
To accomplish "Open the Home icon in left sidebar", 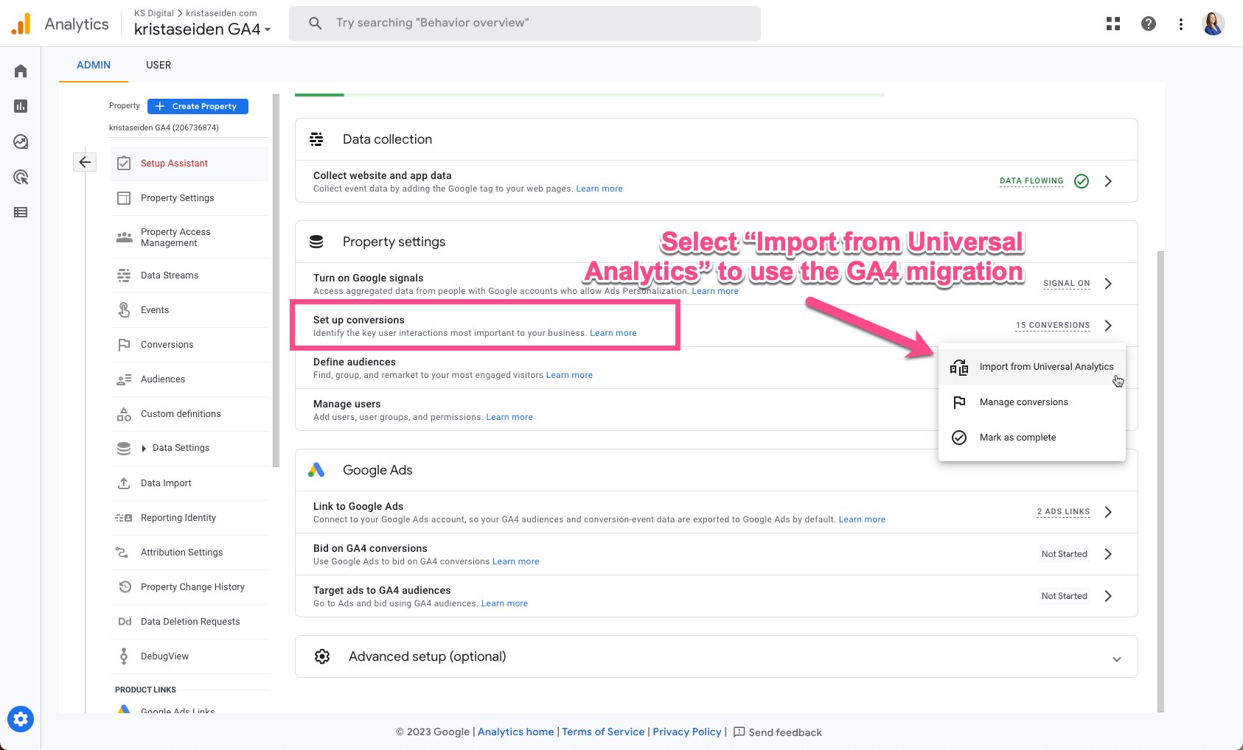I will pos(21,71).
